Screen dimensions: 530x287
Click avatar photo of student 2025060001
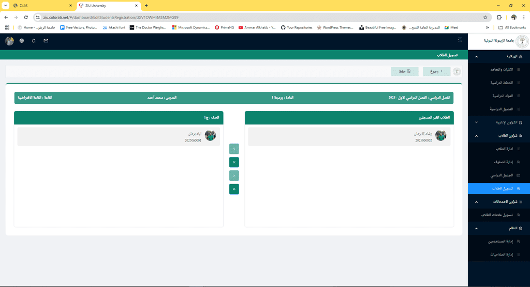click(x=210, y=136)
